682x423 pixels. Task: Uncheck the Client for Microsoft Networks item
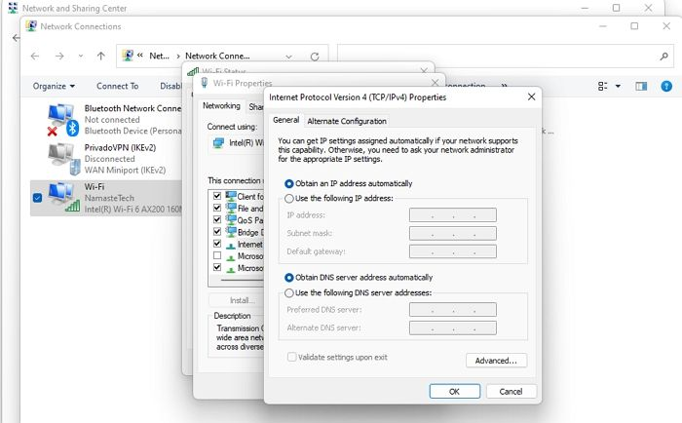[217, 196]
